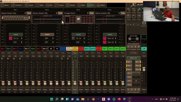
Task: Open FX 4 lower Main LR dropdown
Action: tap(112, 42)
